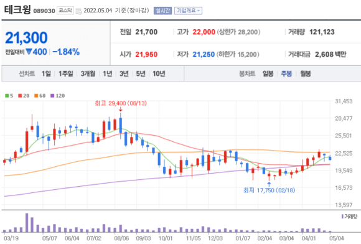Click the 테크윙 stock name heading

[17, 10]
